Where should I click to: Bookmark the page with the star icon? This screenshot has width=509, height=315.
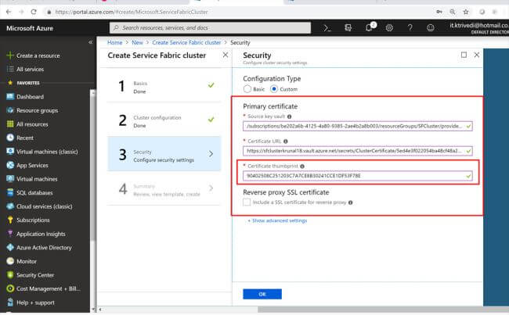pyautogui.click(x=466, y=12)
